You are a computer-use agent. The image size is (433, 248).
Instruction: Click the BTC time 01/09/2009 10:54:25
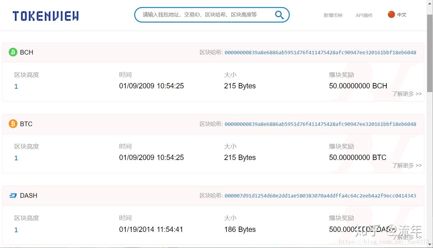[x=151, y=157]
